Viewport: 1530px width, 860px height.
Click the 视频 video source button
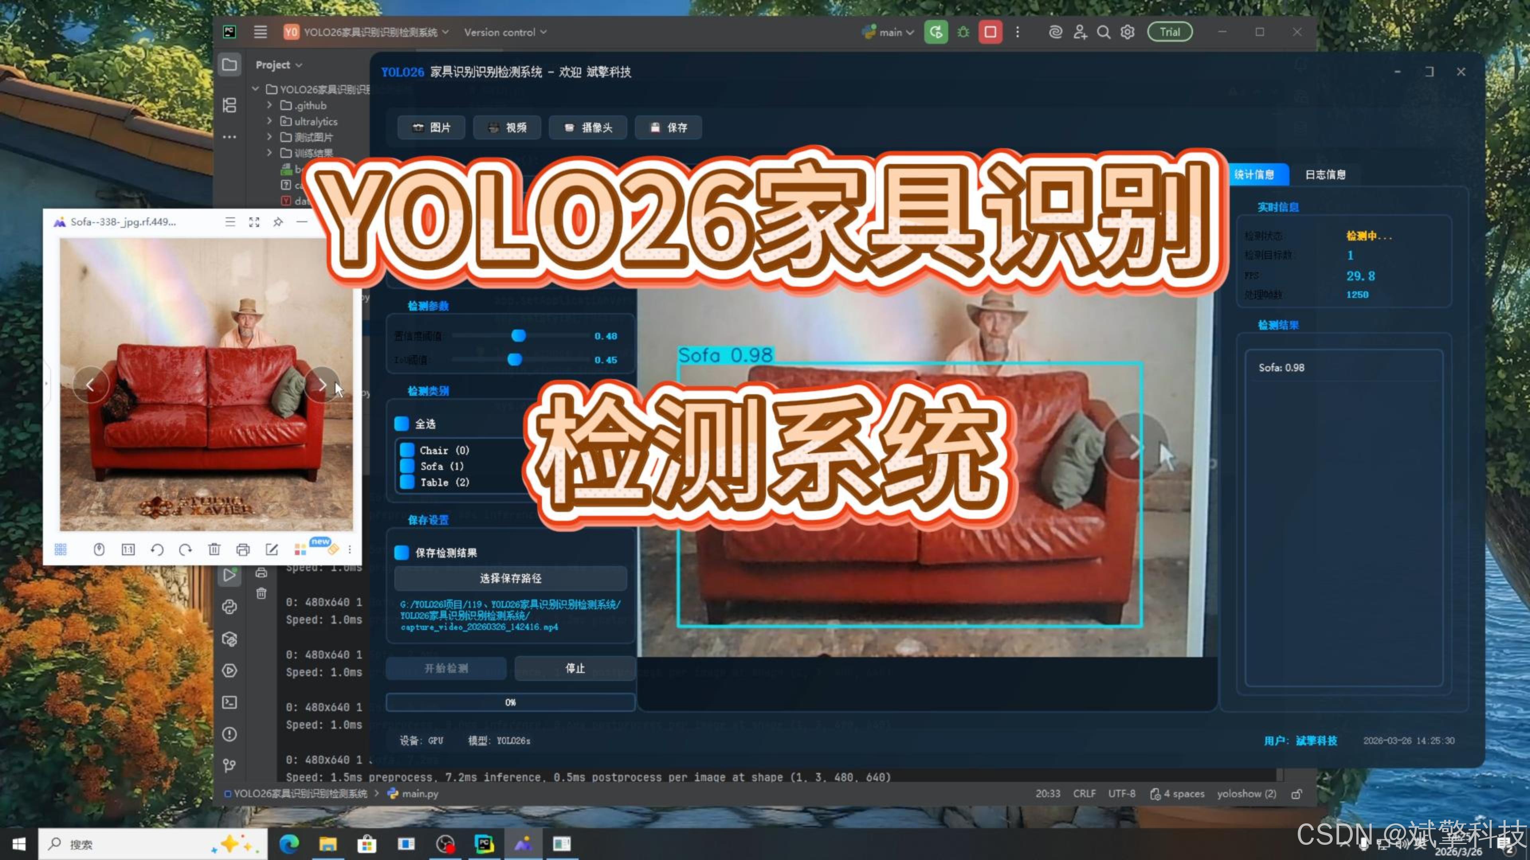coord(507,127)
